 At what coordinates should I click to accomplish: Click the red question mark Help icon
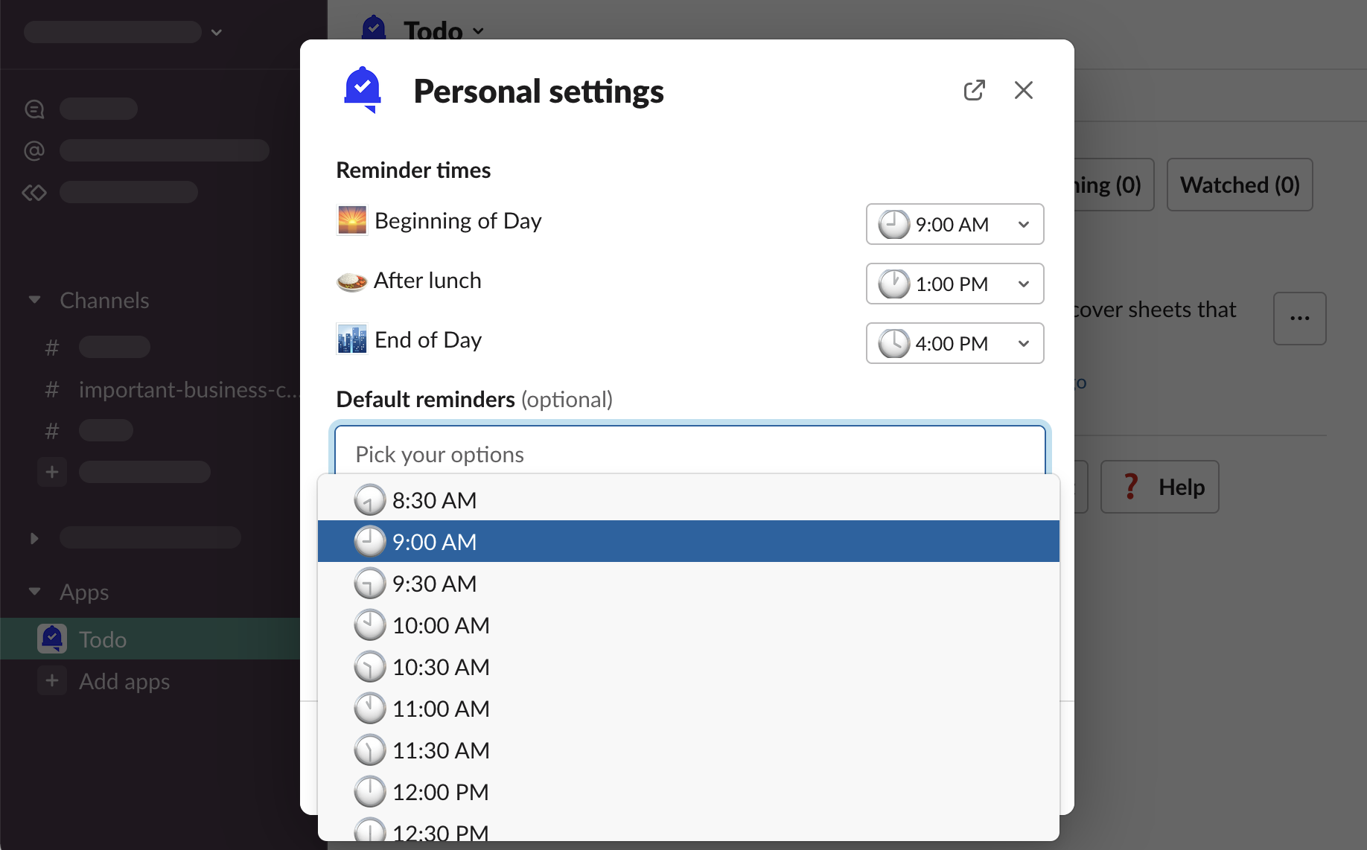[1130, 487]
